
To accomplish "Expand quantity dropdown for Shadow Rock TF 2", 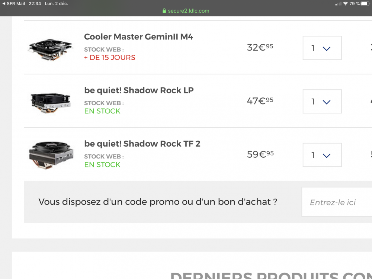I will pyautogui.click(x=322, y=155).
